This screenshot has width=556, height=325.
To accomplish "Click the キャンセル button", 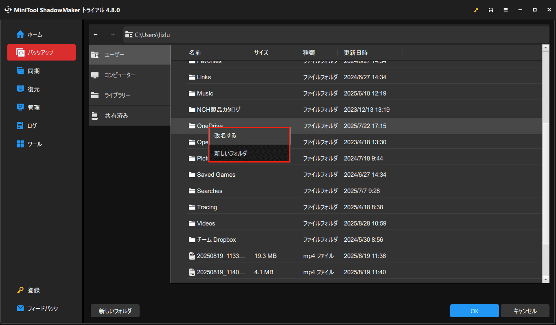I will point(525,311).
